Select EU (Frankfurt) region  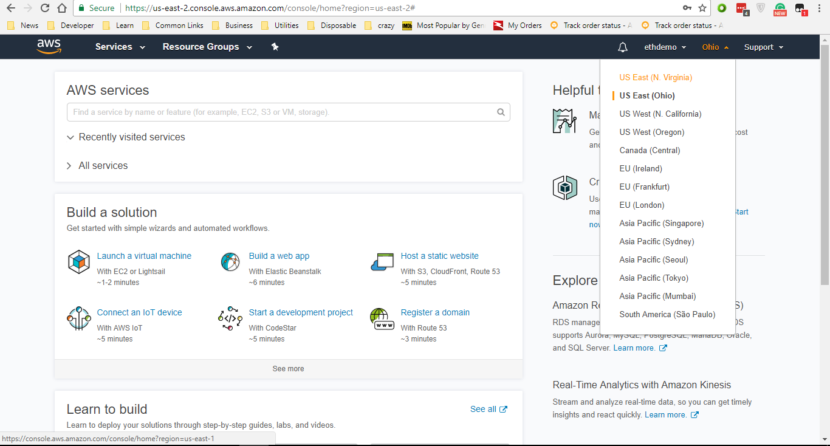tap(644, 187)
